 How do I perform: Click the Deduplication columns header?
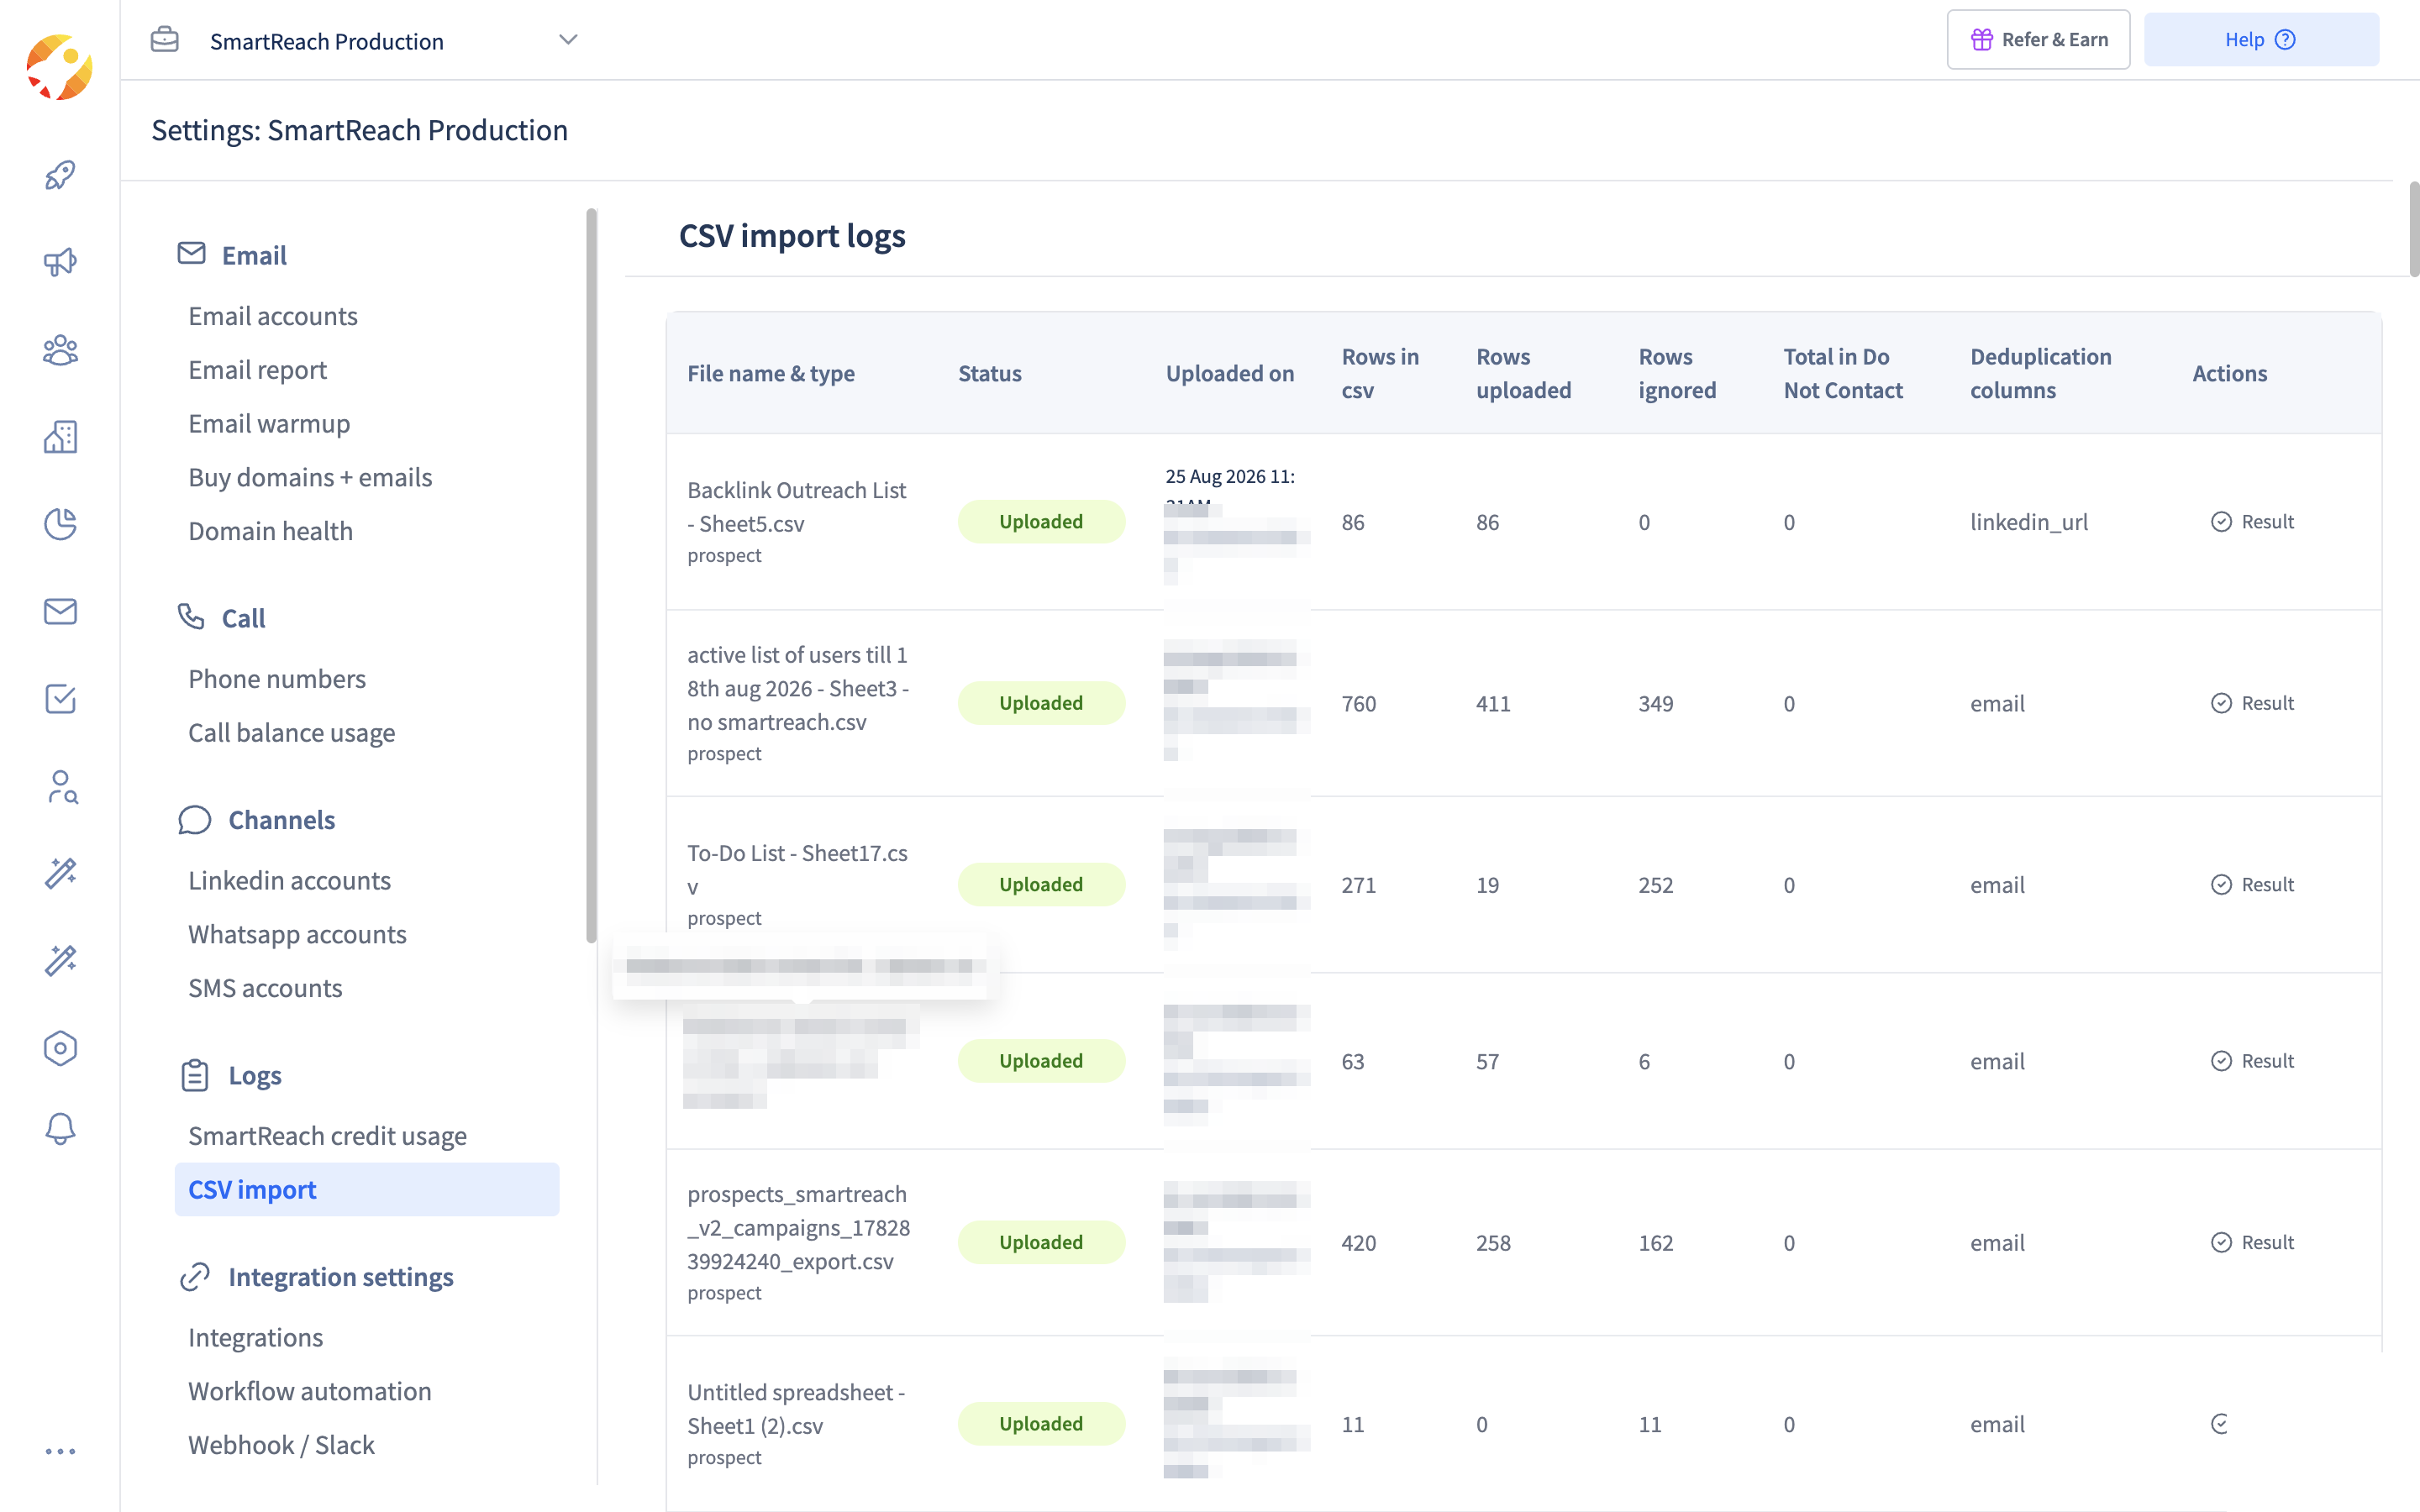(2041, 373)
